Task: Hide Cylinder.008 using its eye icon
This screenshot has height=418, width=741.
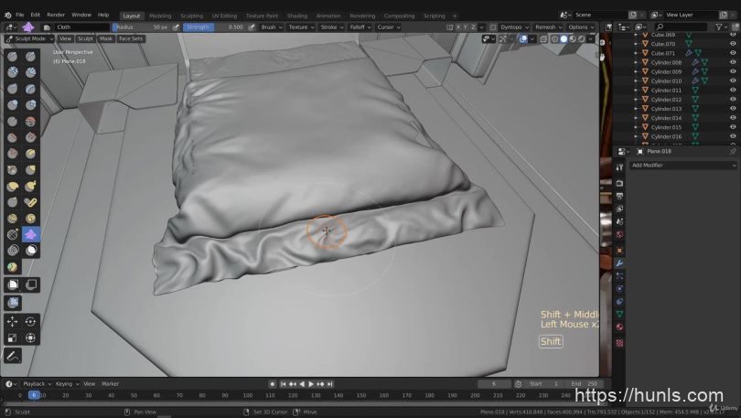Action: pyautogui.click(x=733, y=62)
